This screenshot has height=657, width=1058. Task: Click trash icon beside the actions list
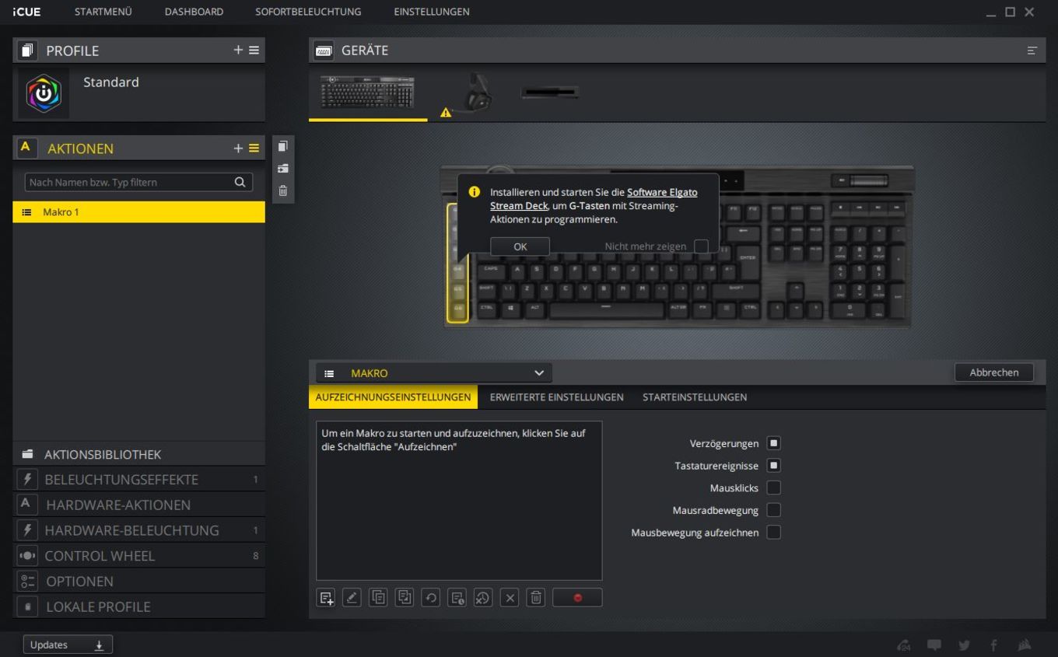click(x=283, y=190)
